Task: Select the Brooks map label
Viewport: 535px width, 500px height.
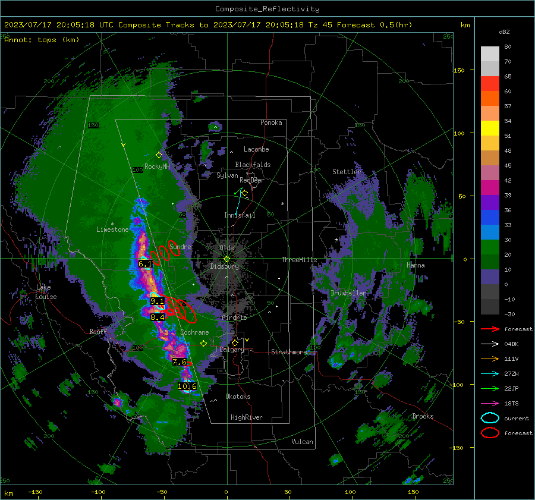Action: click(423, 416)
